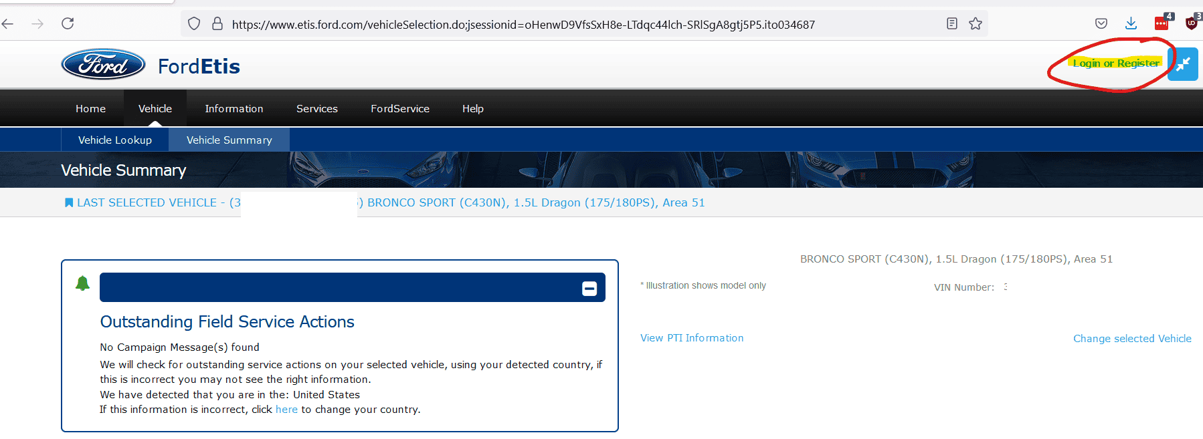Switch to the Vehicle Lookup tab
This screenshot has height=439, width=1203.
115,140
